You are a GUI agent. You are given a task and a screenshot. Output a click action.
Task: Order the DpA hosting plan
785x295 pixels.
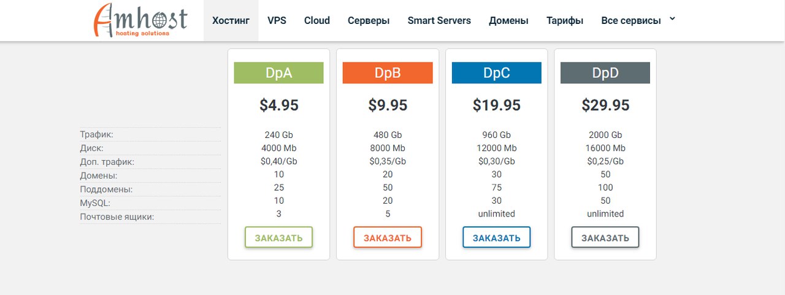coord(278,237)
